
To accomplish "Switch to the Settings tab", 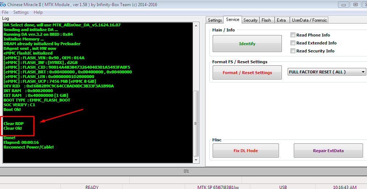I will click(x=214, y=20).
